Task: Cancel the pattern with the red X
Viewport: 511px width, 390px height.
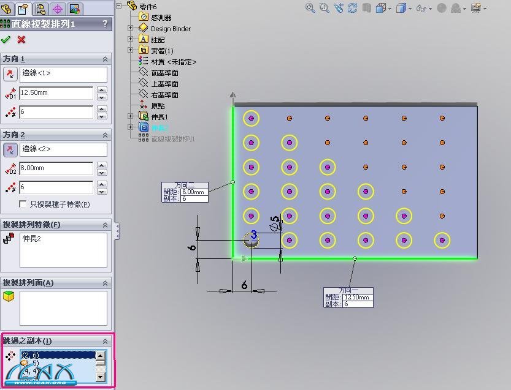Action: pos(21,40)
